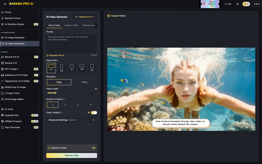The height and width of the screenshot is (164, 262).
Task: Click the Sample Videos film icon
Action: click(108, 16)
